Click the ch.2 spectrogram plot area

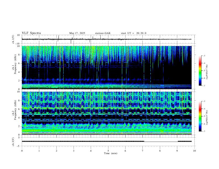coord(106,113)
